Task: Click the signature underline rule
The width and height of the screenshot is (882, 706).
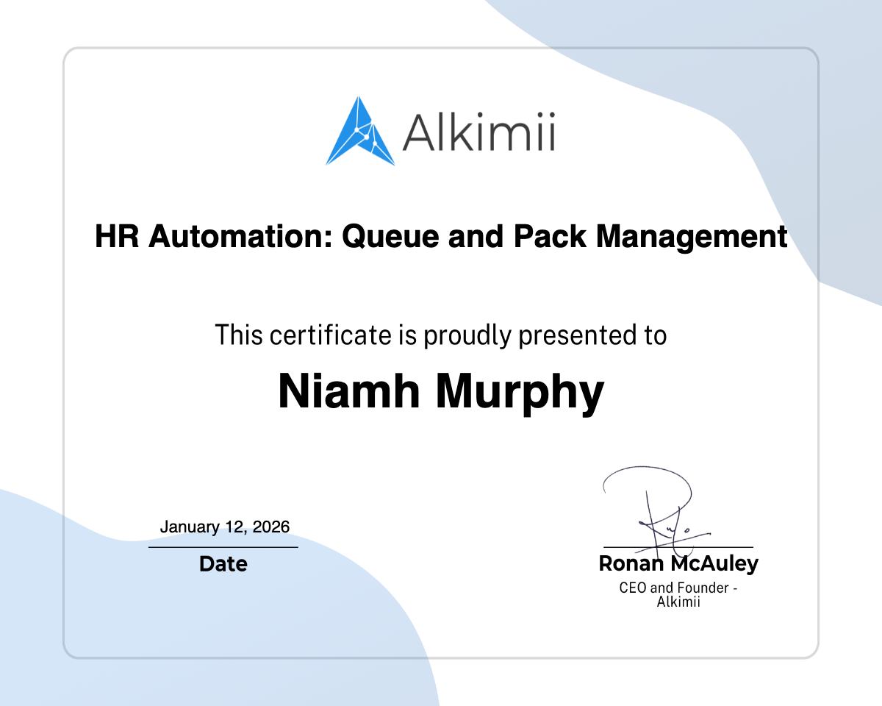Action: click(x=678, y=547)
